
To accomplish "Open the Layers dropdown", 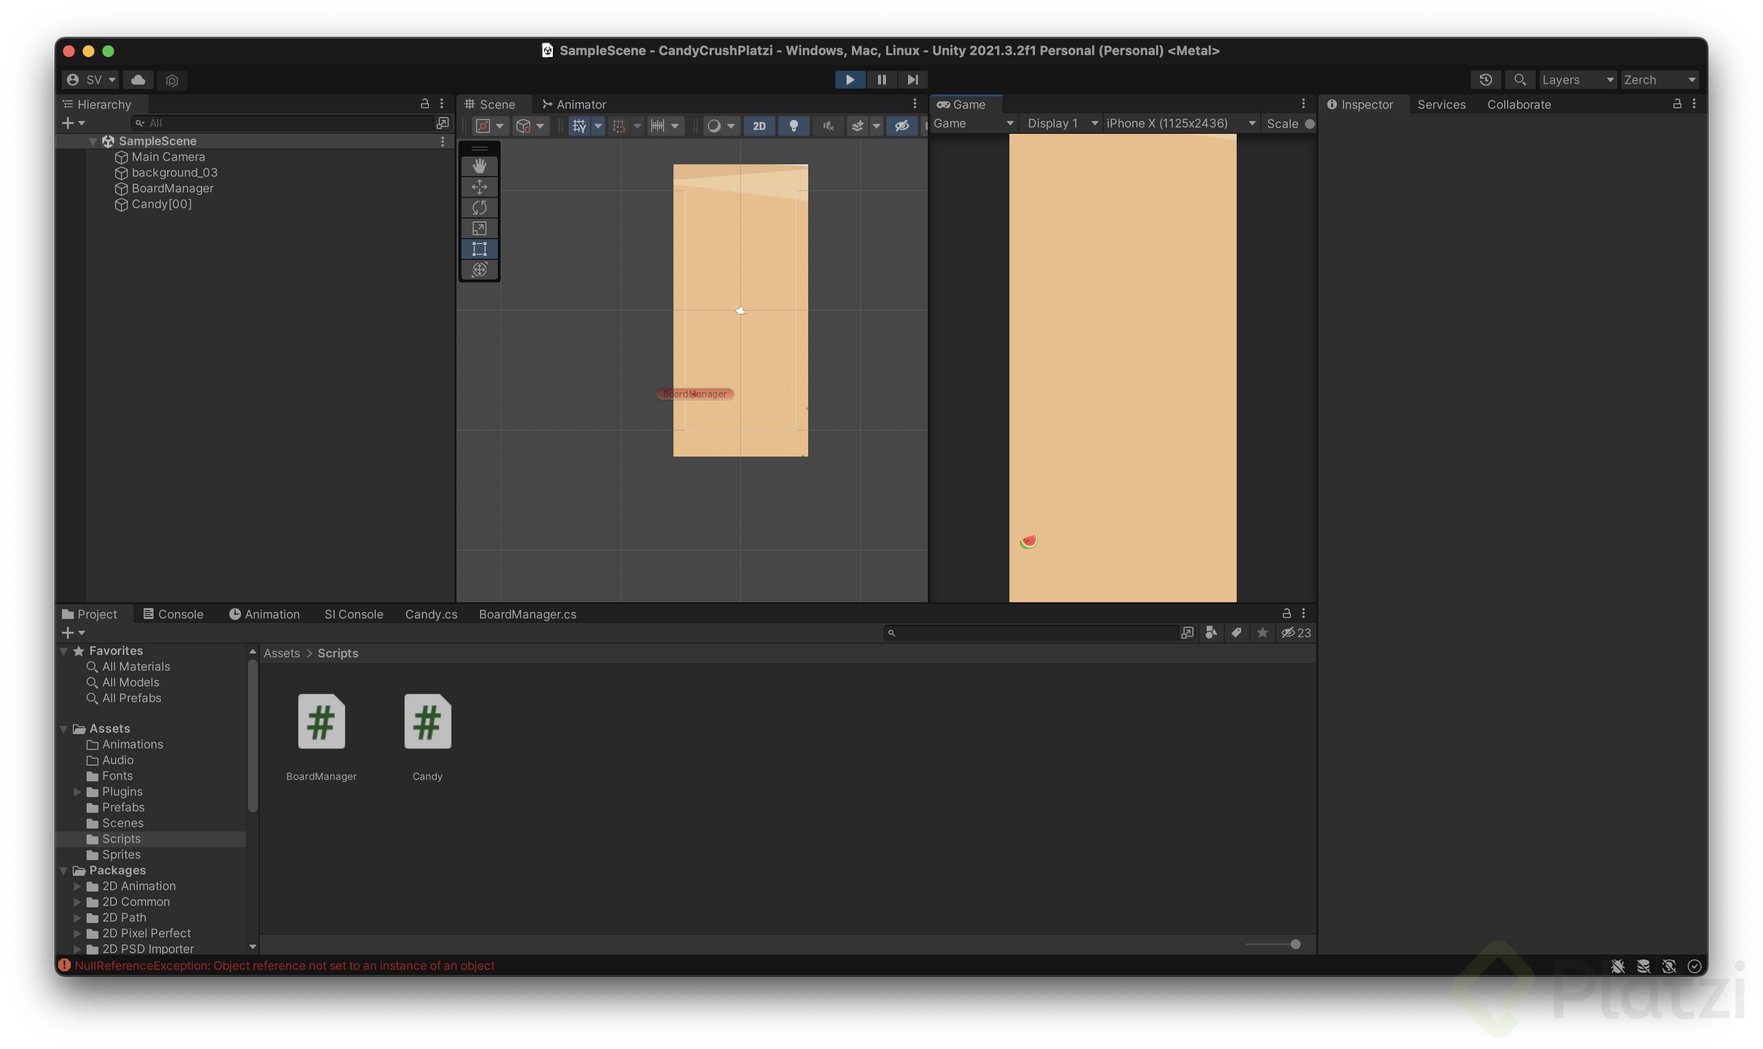I will pos(1577,80).
